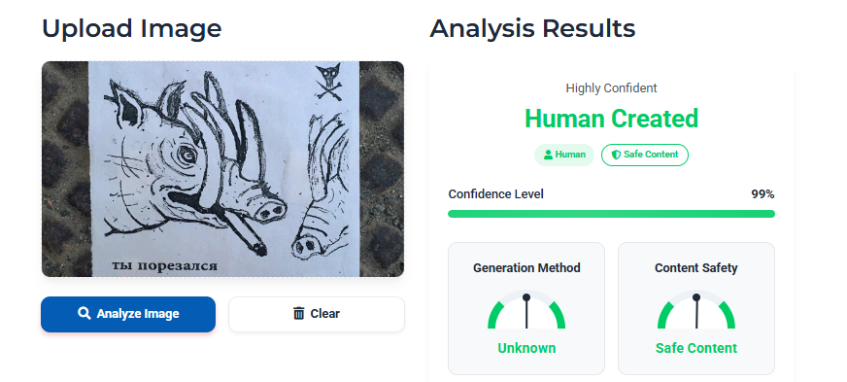Click the skull emblem in uploaded image
The height and width of the screenshot is (382, 847).
[328, 81]
